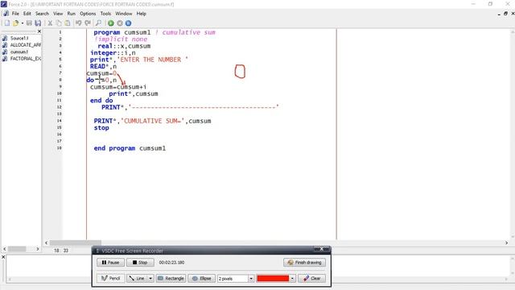This screenshot has height=290, width=515.
Task: Open the Search menu
Action: [42, 14]
